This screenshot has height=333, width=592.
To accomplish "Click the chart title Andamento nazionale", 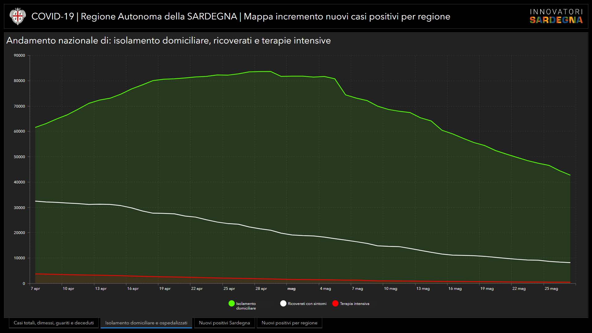I will pos(168,40).
